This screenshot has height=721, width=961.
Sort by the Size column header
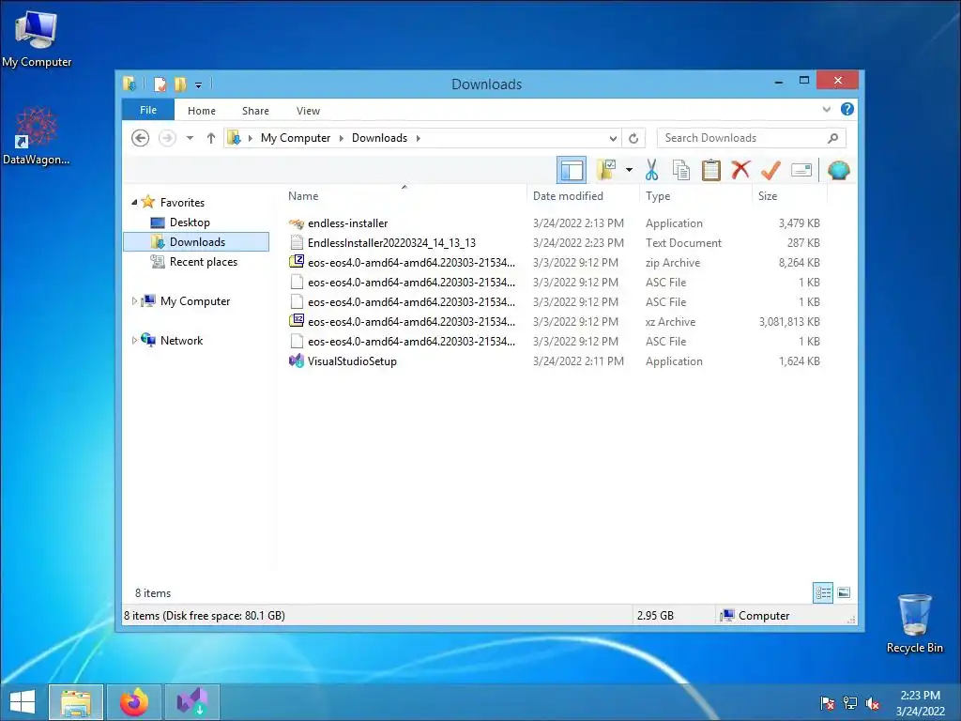768,196
